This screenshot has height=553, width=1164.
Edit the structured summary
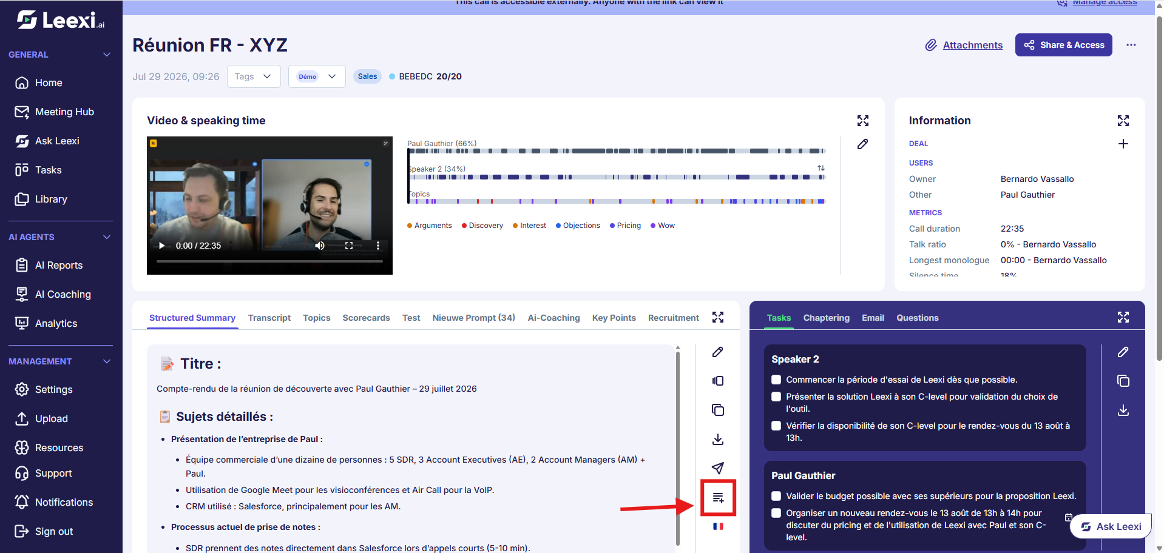(717, 352)
